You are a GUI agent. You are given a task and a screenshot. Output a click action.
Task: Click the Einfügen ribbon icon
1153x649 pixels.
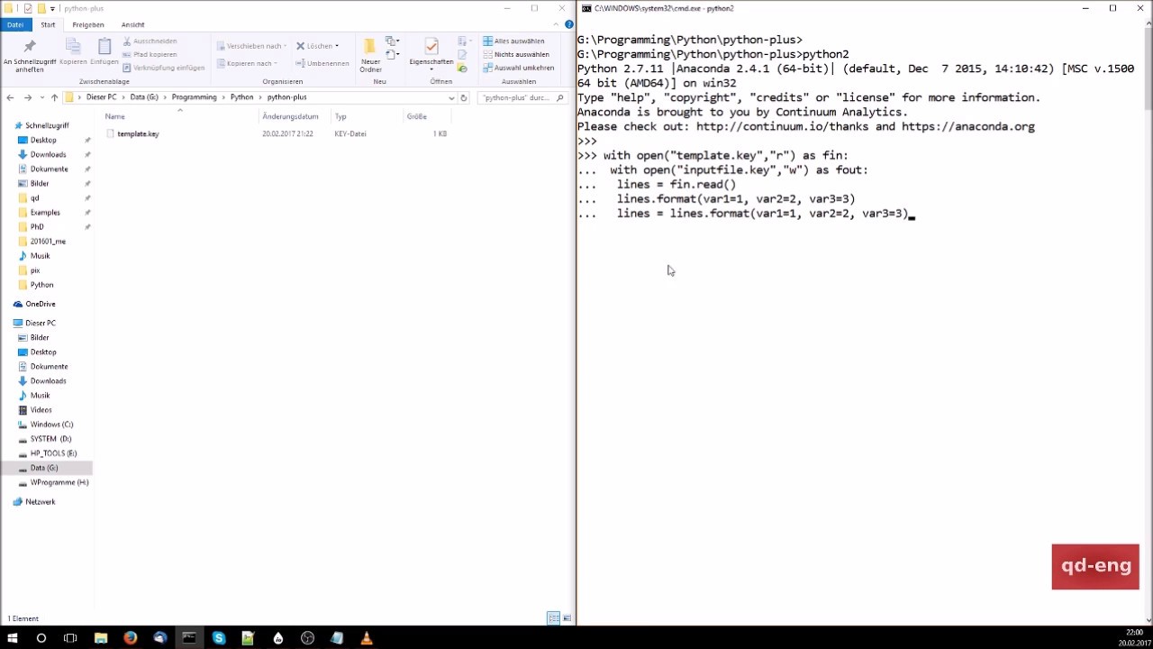pos(104,51)
